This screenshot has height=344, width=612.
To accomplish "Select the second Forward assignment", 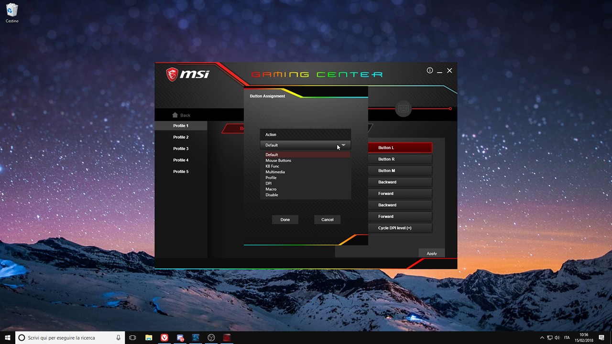I will click(x=400, y=216).
